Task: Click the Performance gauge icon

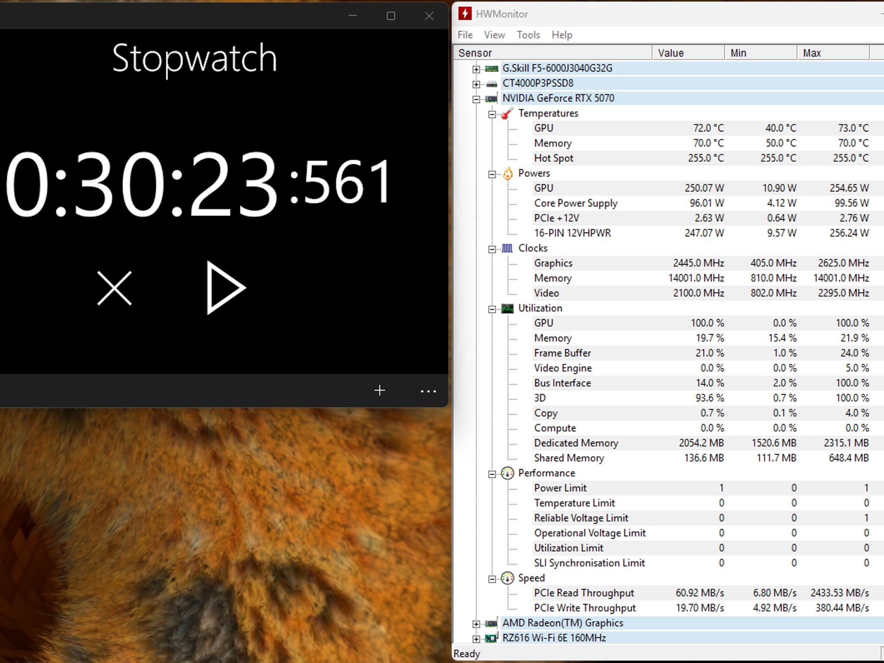Action: click(508, 474)
